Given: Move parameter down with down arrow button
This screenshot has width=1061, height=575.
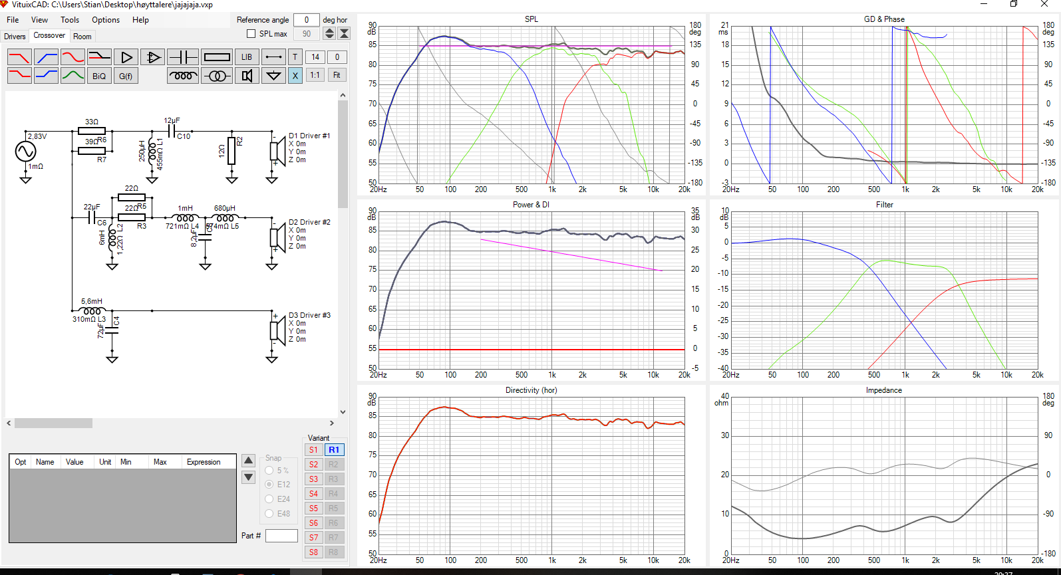Looking at the screenshot, I should pos(249,477).
